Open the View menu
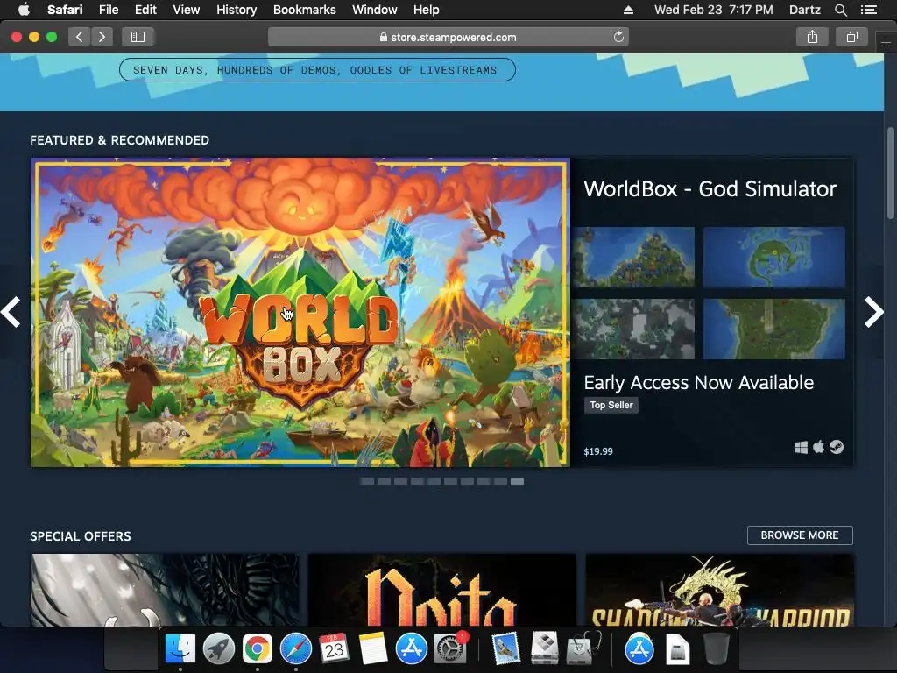Viewport: 897px width, 673px height. [x=187, y=10]
